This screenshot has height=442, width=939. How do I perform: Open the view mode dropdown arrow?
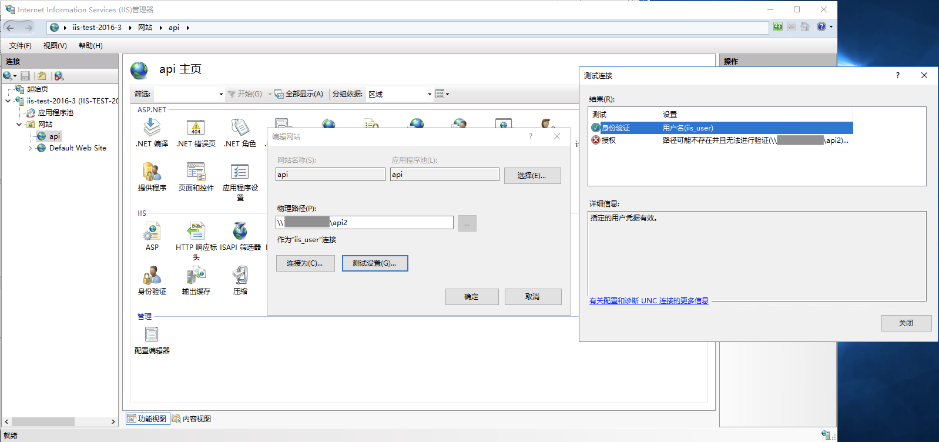coord(448,94)
